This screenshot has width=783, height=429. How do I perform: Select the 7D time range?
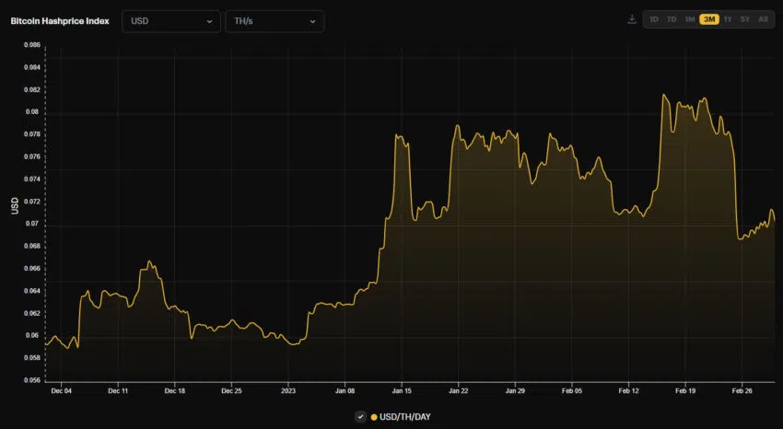click(672, 19)
